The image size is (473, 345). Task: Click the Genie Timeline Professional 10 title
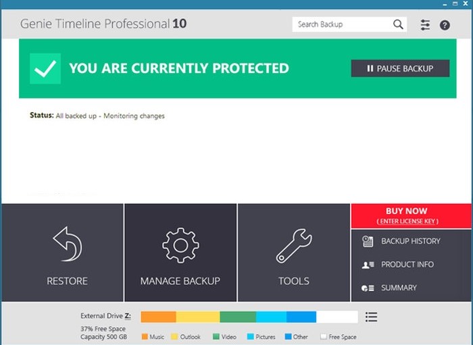click(103, 24)
